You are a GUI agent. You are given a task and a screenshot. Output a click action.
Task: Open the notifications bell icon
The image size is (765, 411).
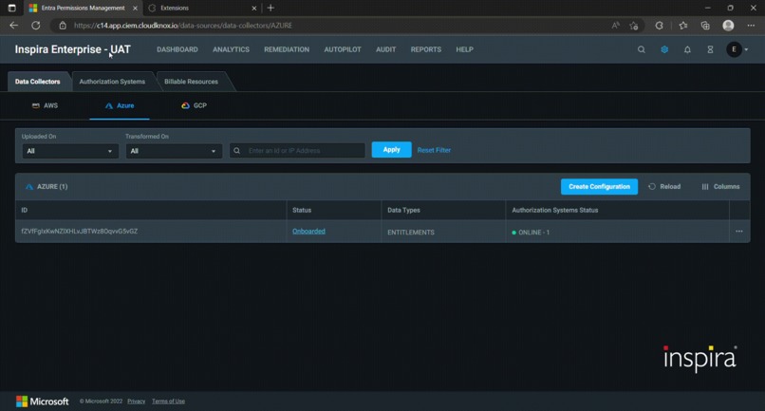point(687,49)
